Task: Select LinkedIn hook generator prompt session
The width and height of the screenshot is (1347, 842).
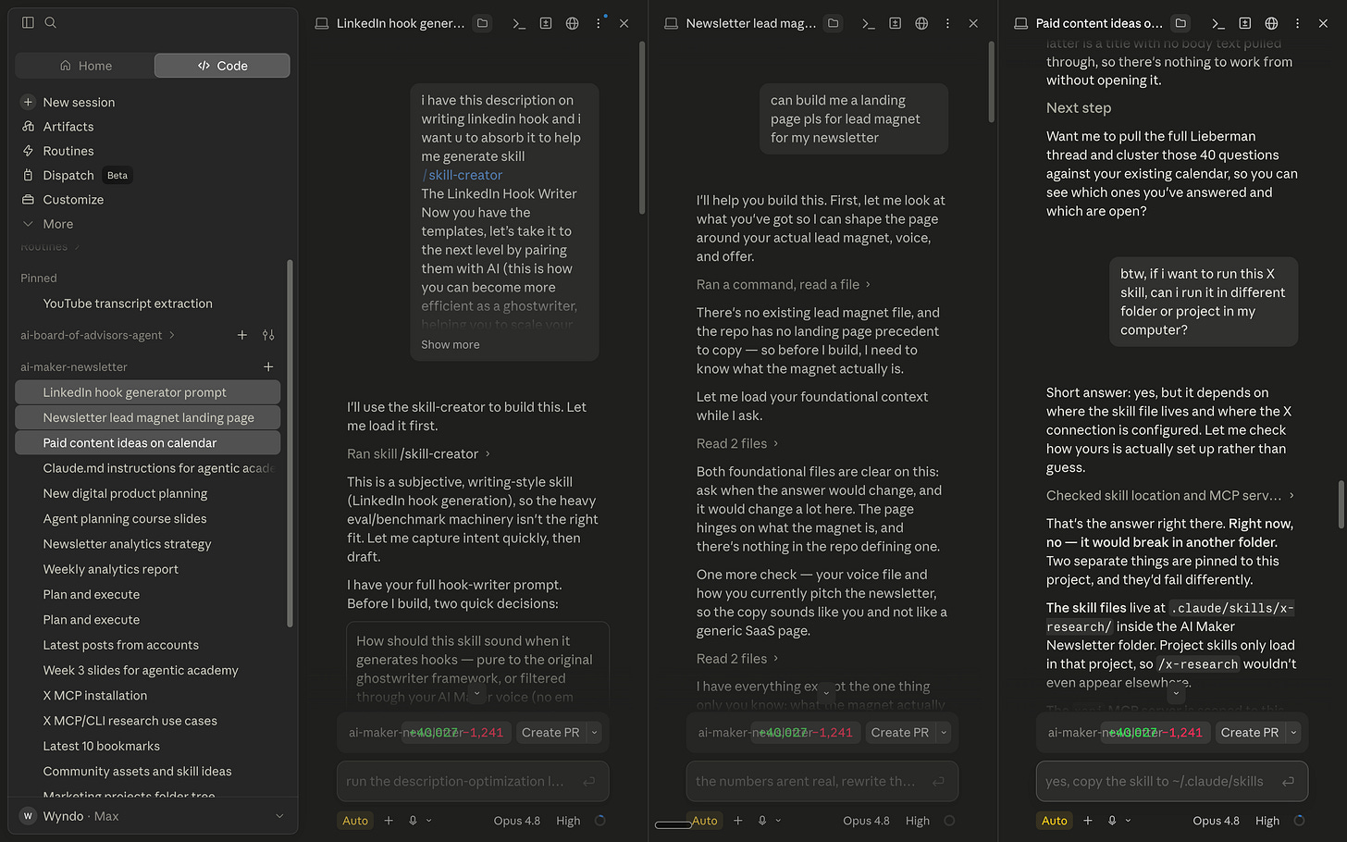Action: (148, 392)
